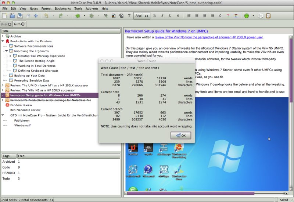The image size is (294, 202).
Task: Click the Title column header
Action: (x=61, y=31)
